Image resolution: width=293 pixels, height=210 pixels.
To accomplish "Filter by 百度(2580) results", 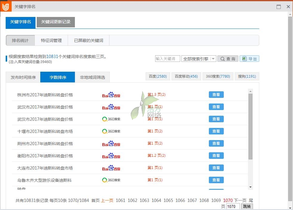I will (158, 76).
